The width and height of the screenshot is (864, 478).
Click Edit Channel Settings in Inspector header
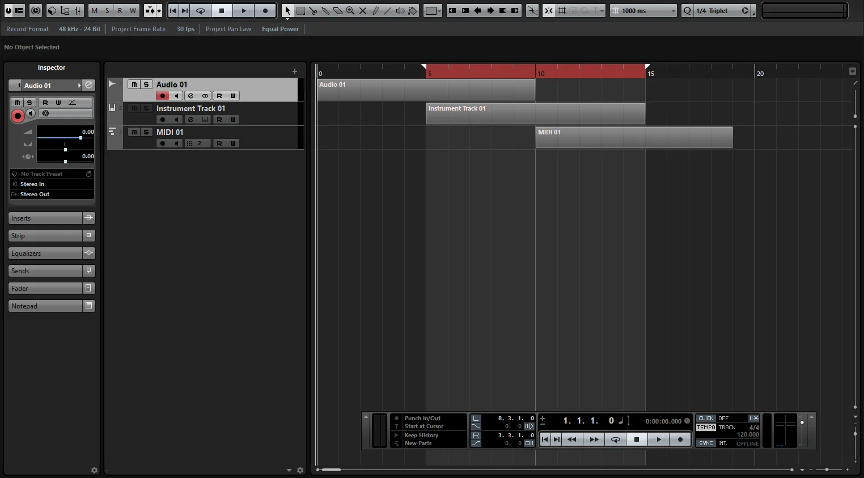coord(89,85)
